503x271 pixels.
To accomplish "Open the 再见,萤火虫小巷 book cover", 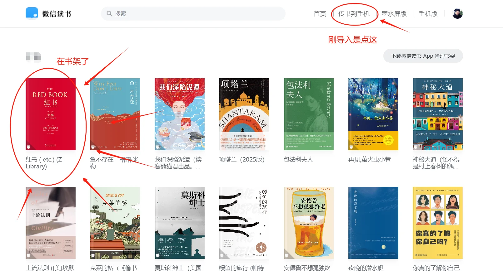I will pyautogui.click(x=373, y=114).
